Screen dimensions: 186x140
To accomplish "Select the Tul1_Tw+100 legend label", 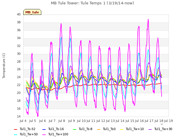I will tap(58, 134).
